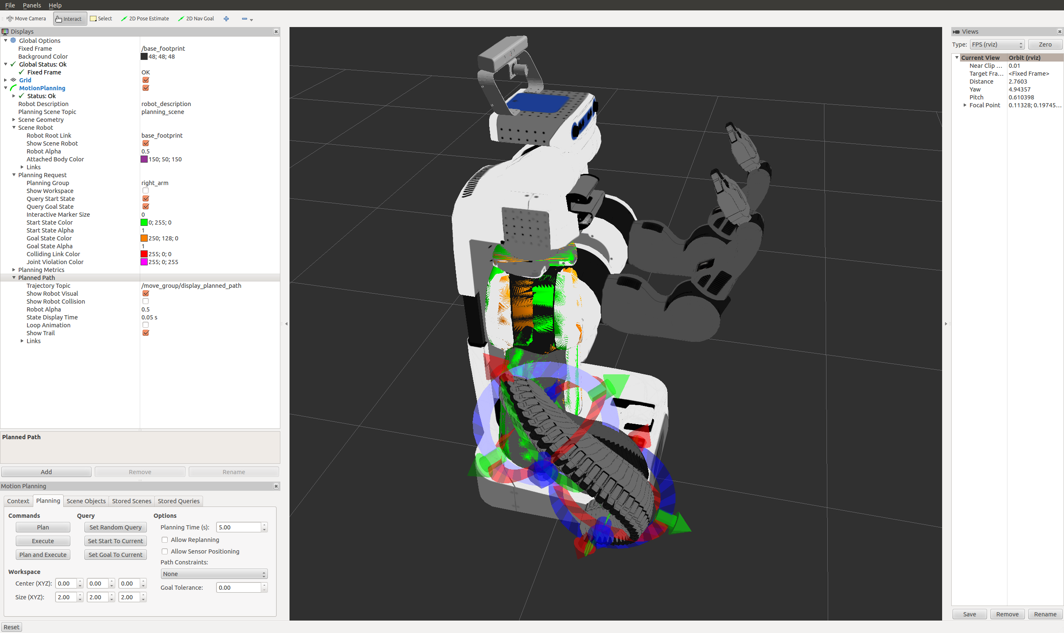Viewport: 1064px width, 633px height.
Task: Toggle the Loop Animation checkbox
Action: (146, 326)
